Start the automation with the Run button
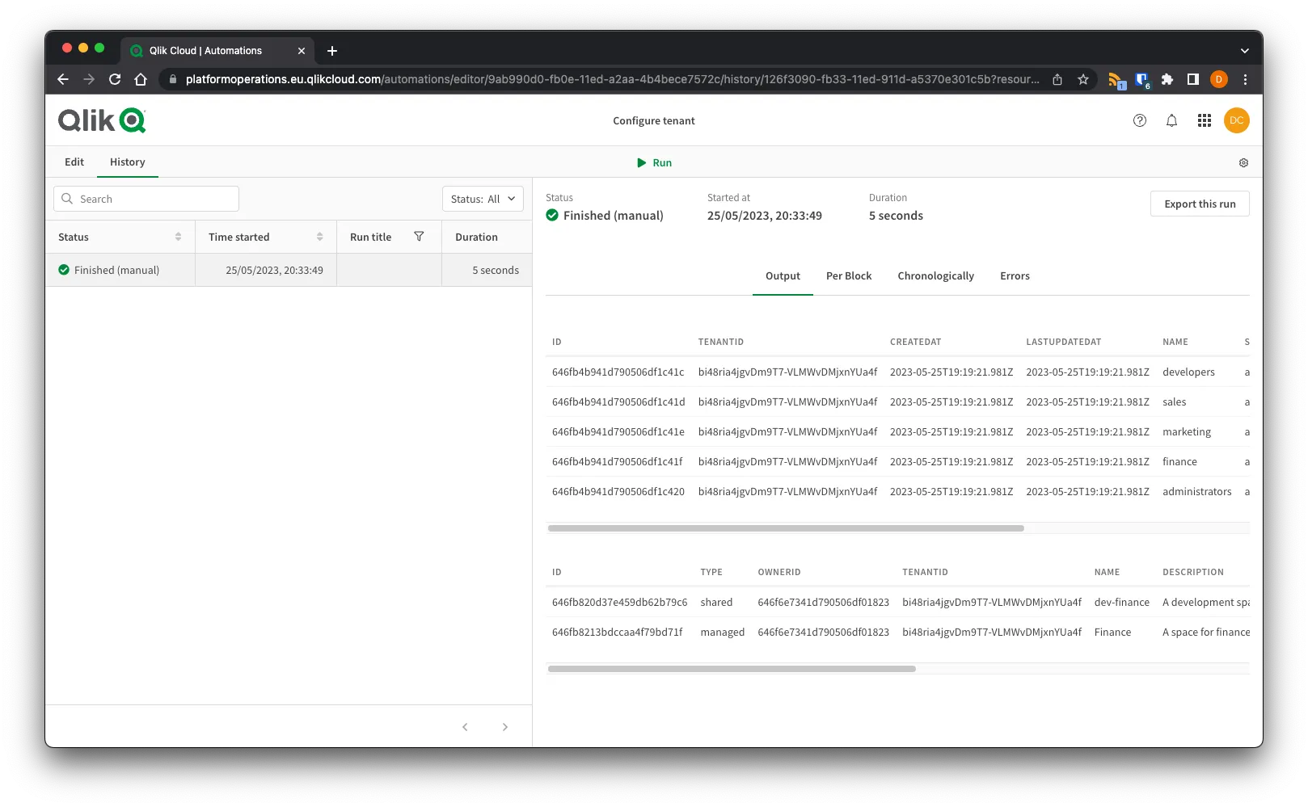 (x=655, y=162)
